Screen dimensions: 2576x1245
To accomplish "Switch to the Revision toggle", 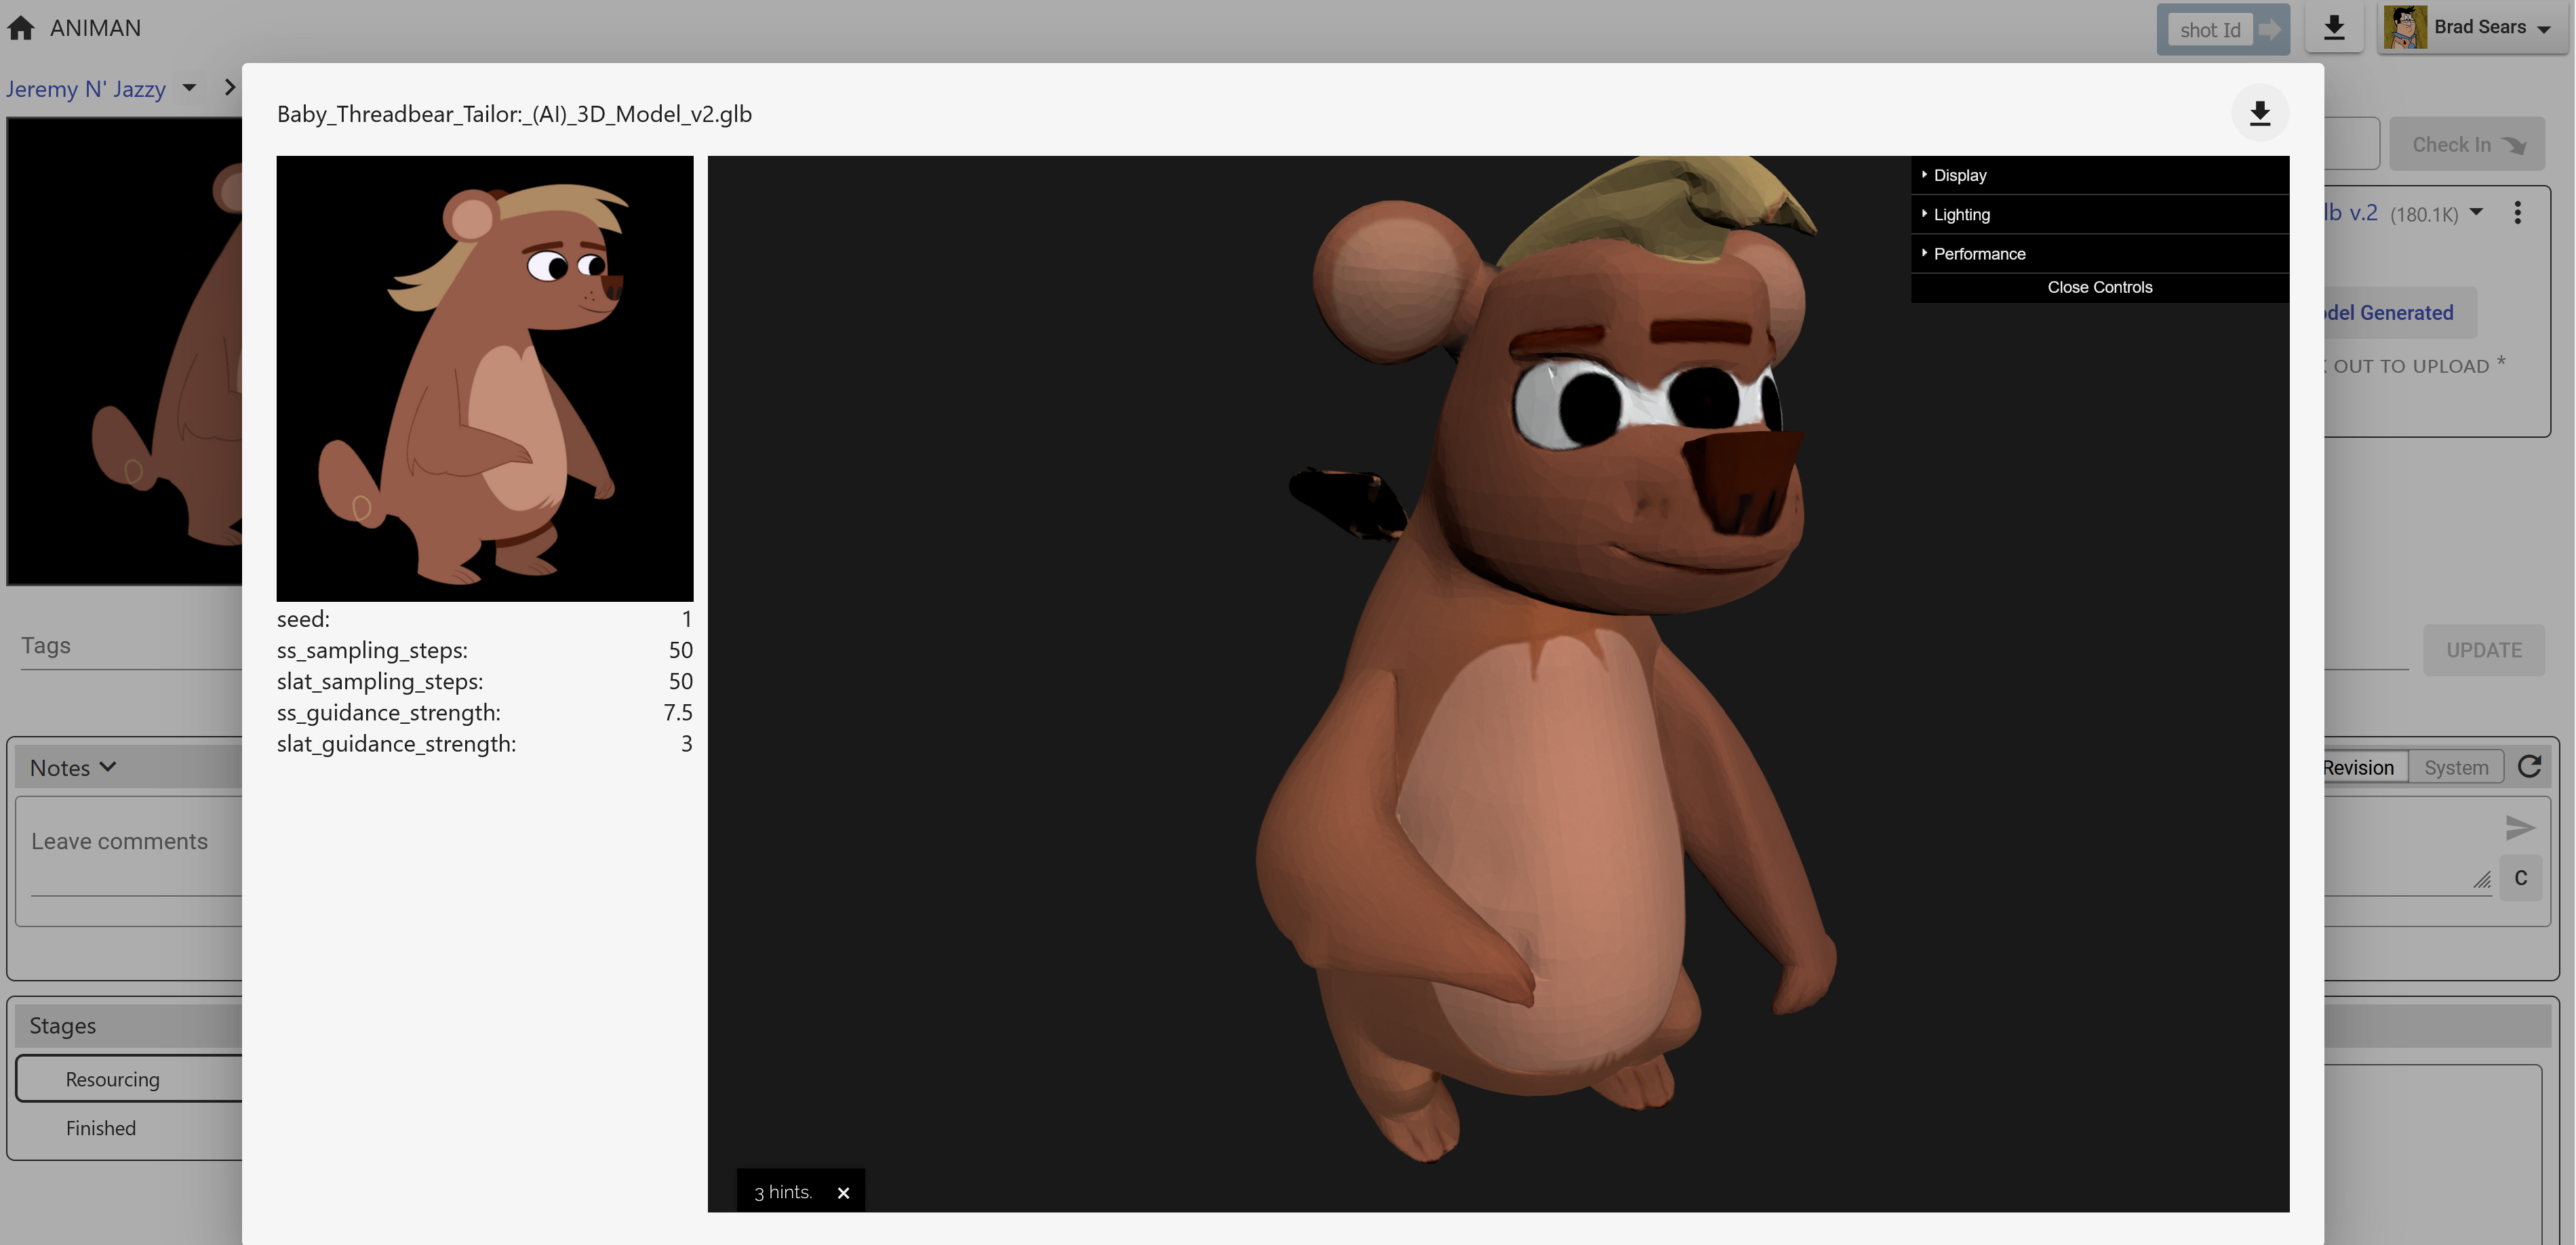I will click(2357, 767).
